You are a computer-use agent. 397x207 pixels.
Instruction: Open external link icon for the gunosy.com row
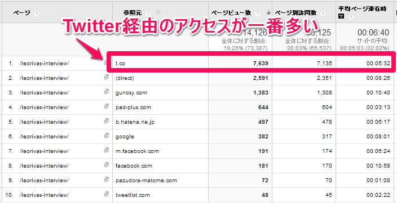tap(107, 92)
